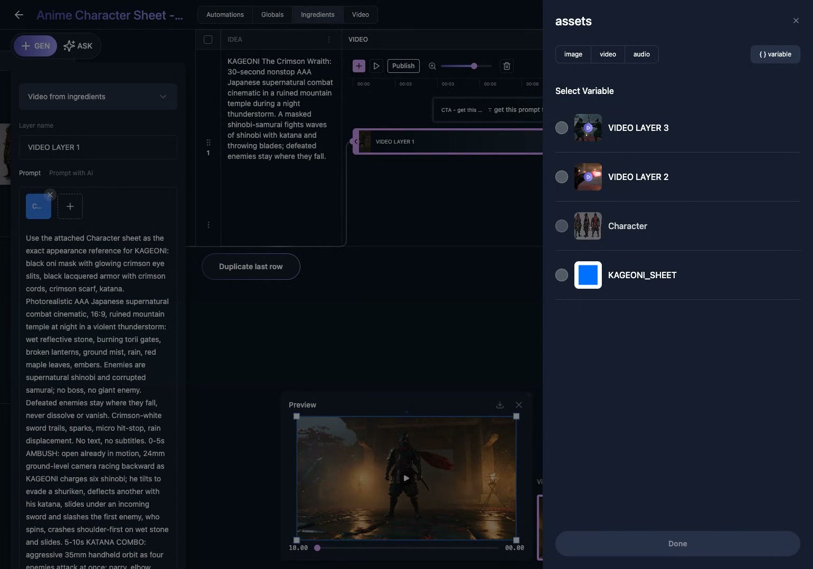Click the purple plus icon in video toolbar
813x569 pixels.
click(x=359, y=66)
